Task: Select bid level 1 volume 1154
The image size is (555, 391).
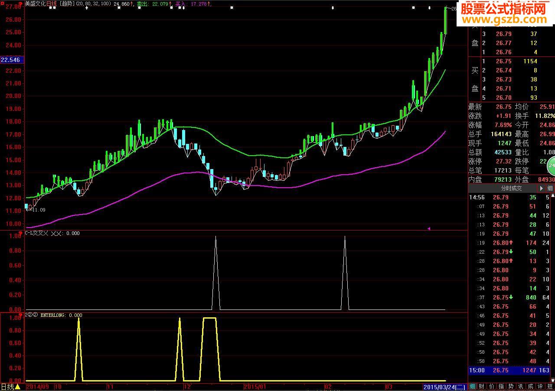Action: point(530,62)
